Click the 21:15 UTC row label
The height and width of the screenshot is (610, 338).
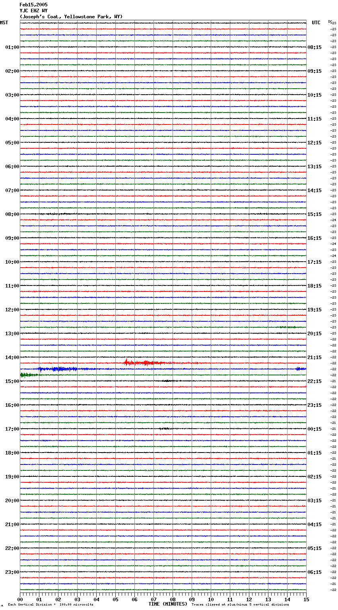click(x=315, y=357)
